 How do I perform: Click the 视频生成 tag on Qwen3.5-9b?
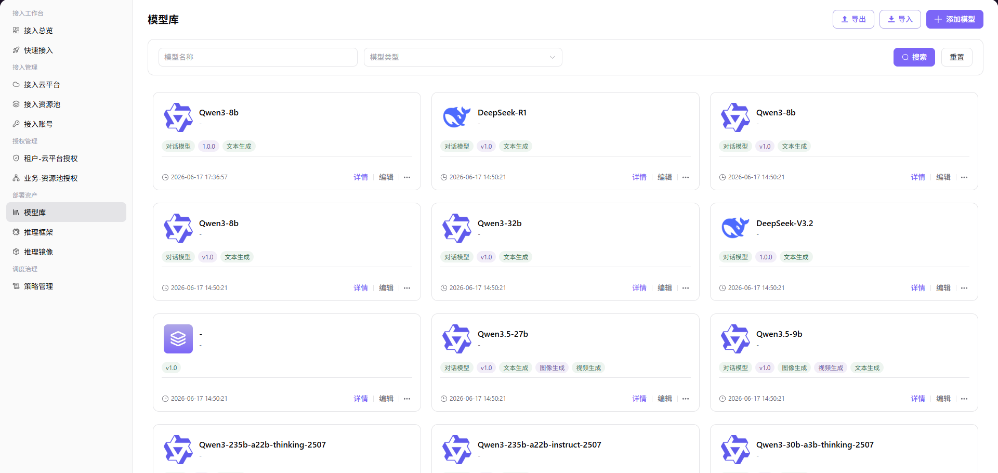(831, 368)
